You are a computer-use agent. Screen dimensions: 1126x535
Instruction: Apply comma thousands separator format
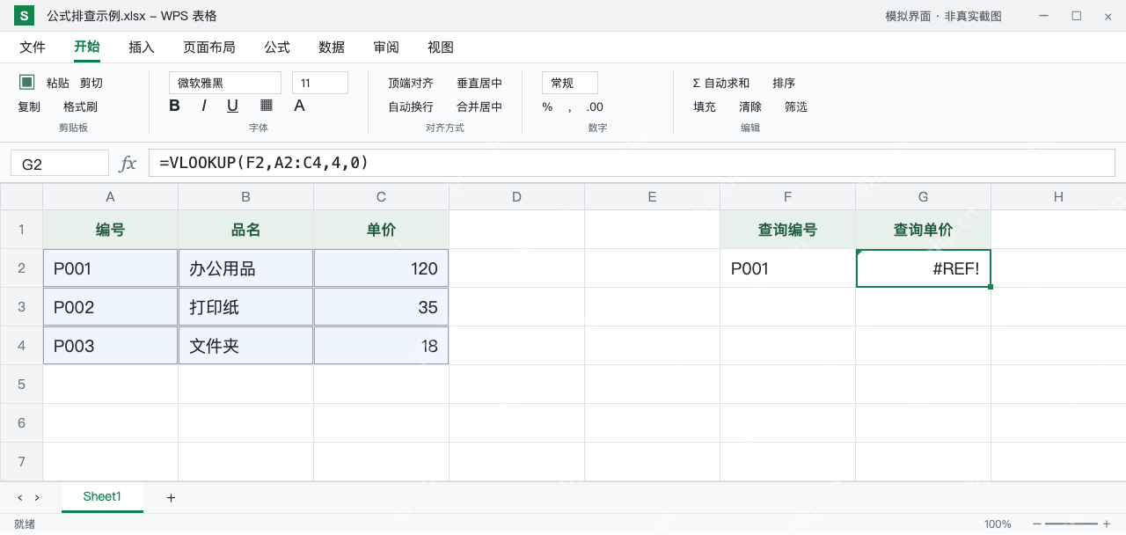[x=570, y=107]
